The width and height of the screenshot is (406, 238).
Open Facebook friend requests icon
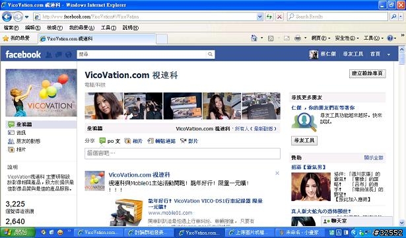48,54
